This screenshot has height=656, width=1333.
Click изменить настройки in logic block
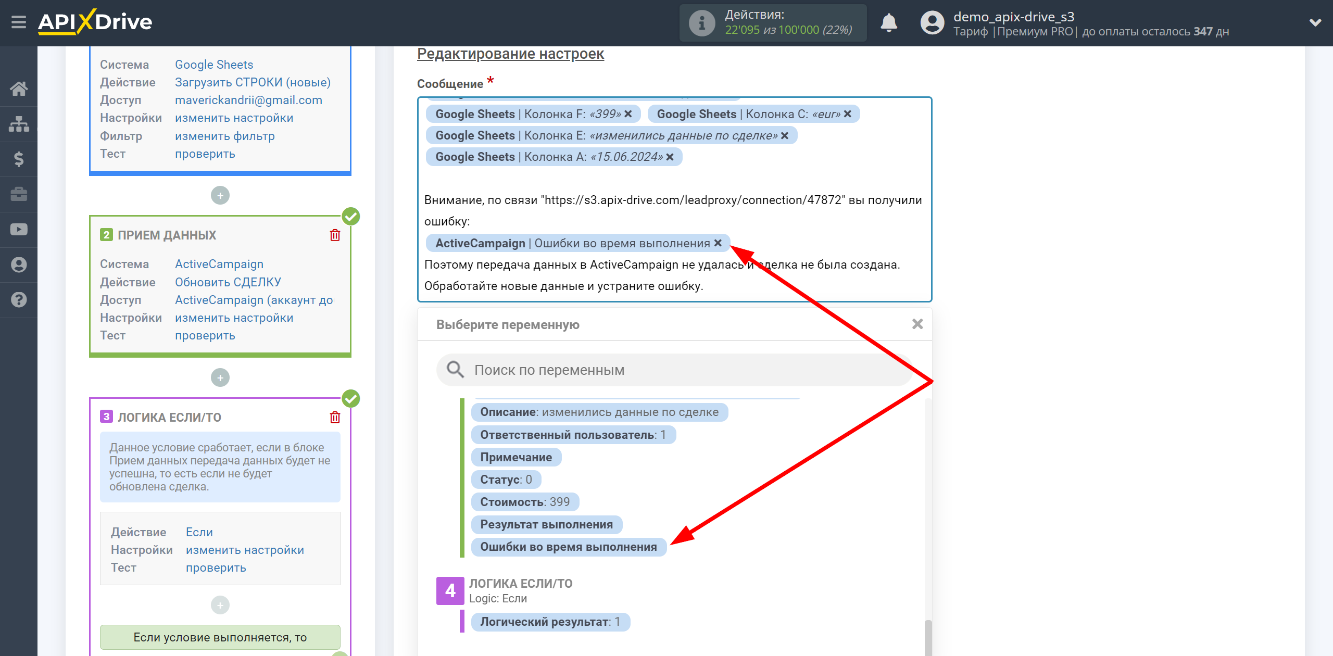coord(245,550)
